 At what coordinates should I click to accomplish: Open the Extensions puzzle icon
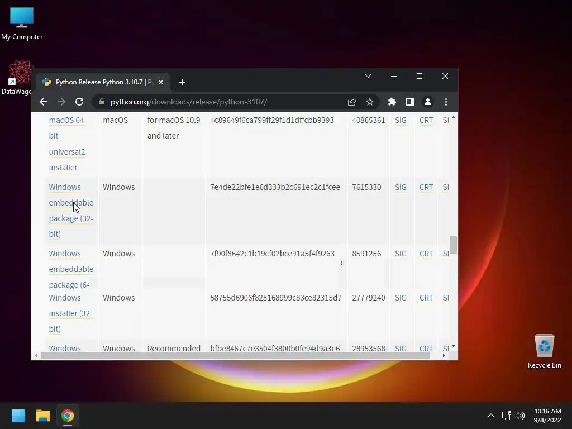tap(392, 102)
